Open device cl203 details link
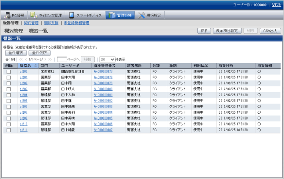 click(x=23, y=89)
